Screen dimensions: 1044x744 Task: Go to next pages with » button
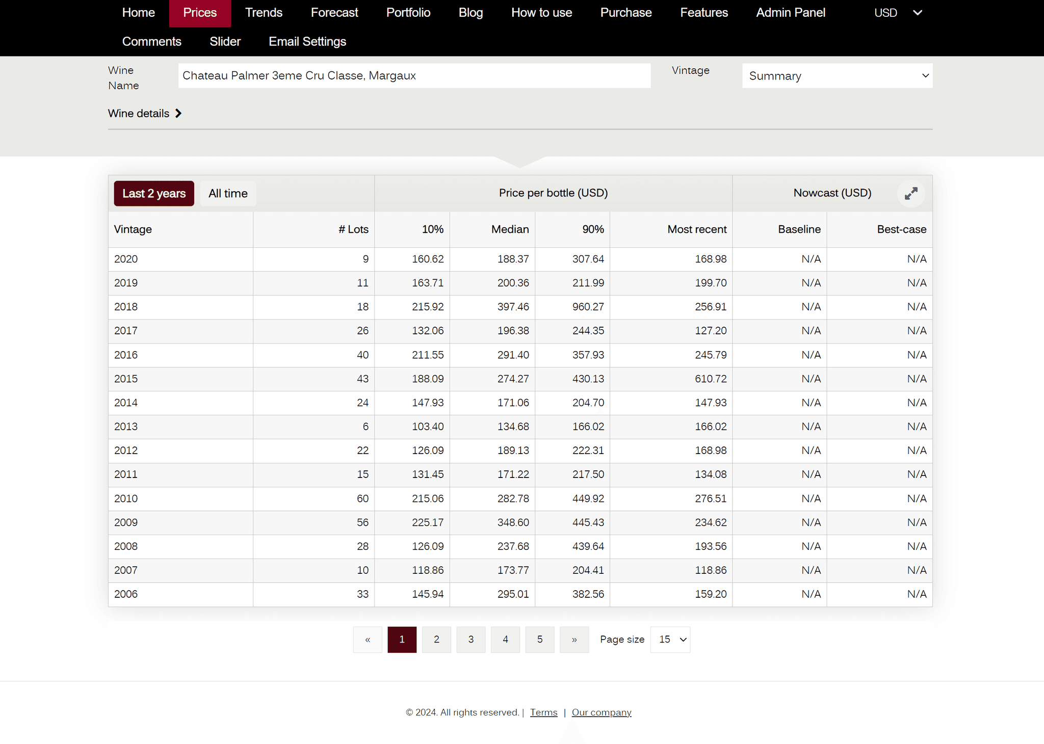pyautogui.click(x=574, y=640)
